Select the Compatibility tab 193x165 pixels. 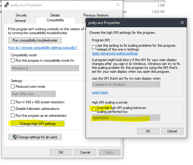click(x=55, y=20)
